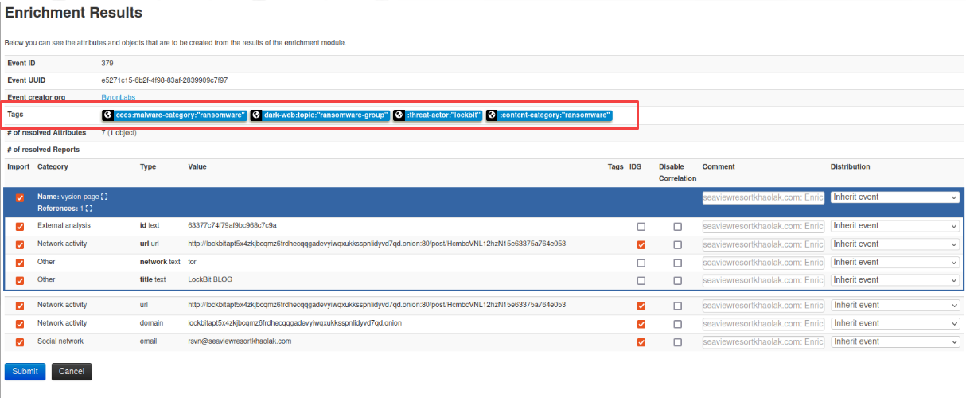Click comment field in vysion-page object row

(x=763, y=197)
